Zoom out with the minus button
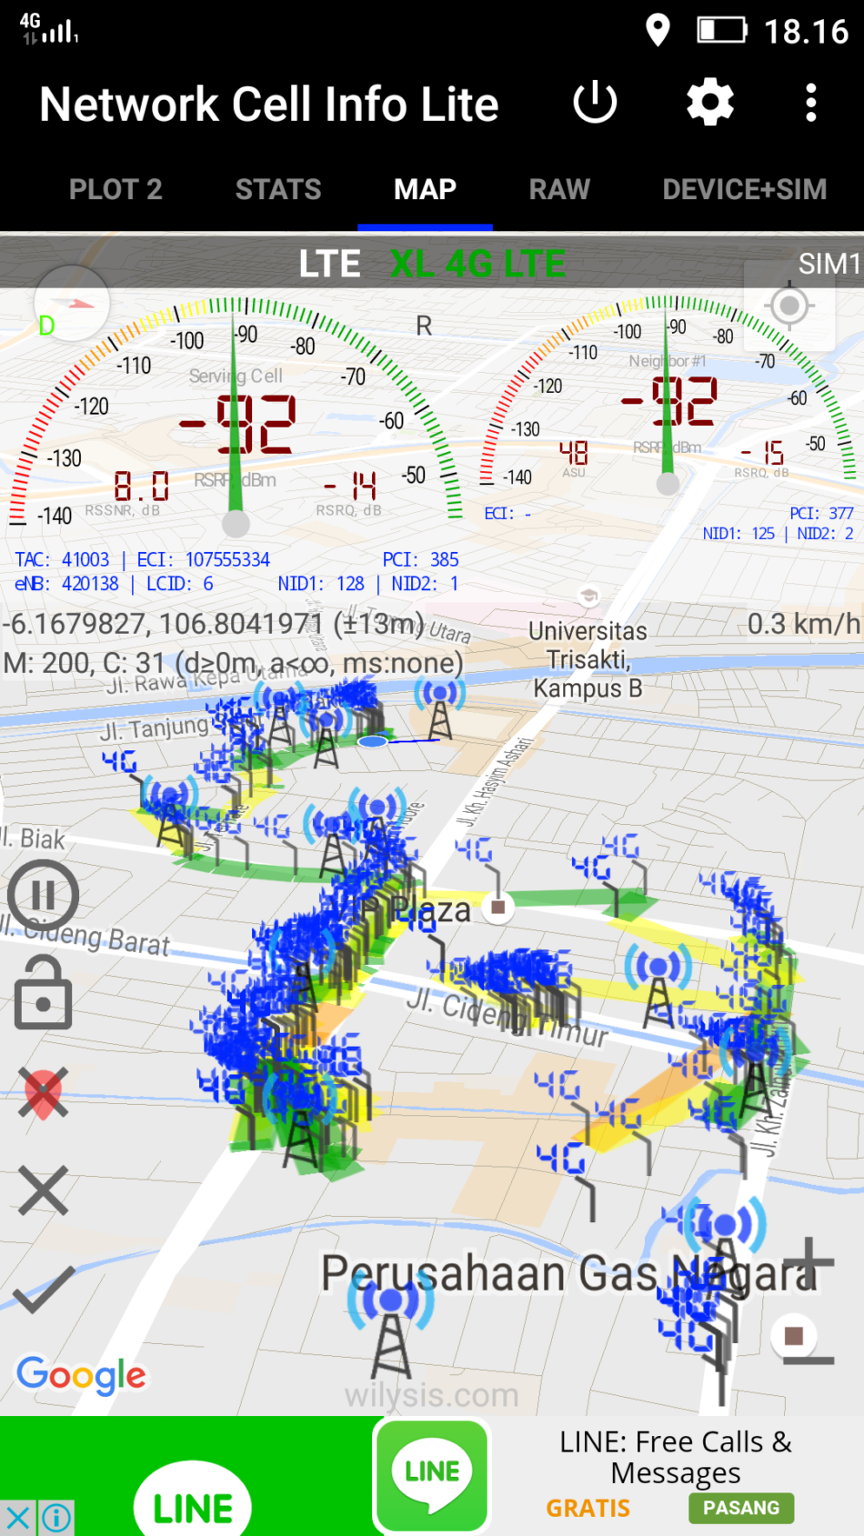The image size is (864, 1536). [807, 1360]
